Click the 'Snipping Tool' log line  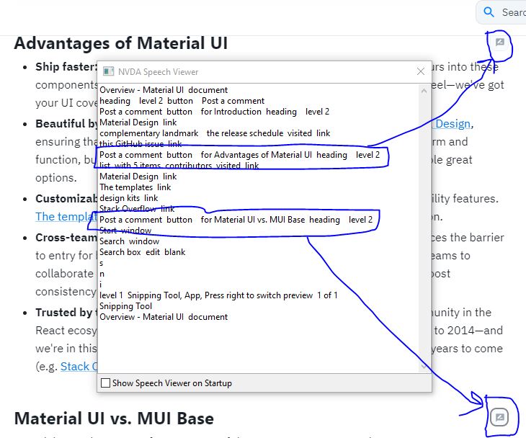[125, 306]
